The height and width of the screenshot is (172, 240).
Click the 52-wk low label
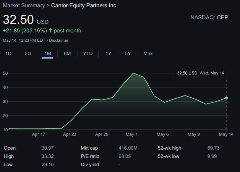point(168,156)
